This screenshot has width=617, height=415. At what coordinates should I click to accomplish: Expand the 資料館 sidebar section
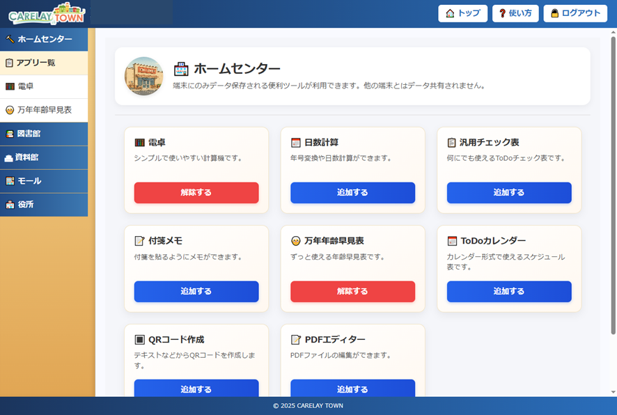pos(44,157)
